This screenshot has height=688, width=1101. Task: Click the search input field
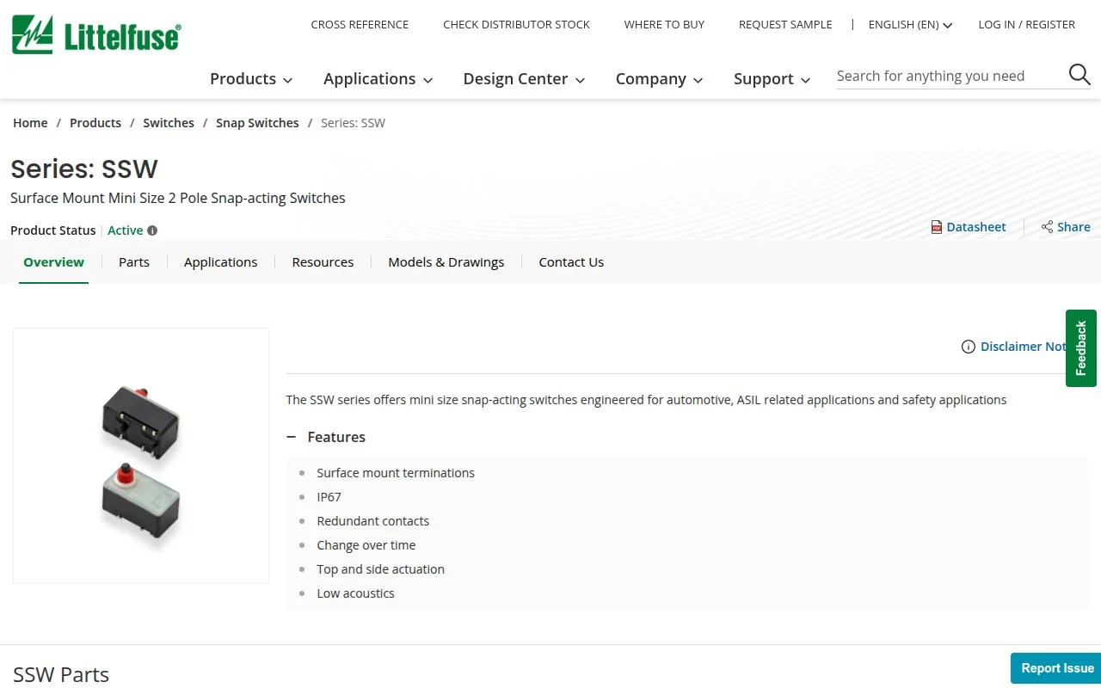click(950, 76)
